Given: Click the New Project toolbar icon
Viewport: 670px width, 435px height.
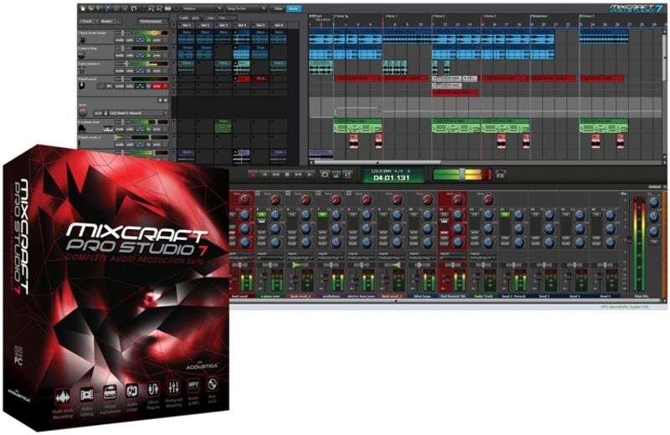Looking at the screenshot, I should [x=83, y=8].
